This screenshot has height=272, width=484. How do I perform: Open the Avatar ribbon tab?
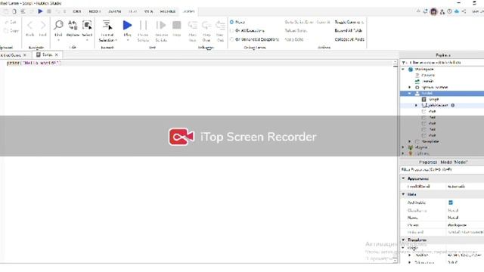(114, 11)
